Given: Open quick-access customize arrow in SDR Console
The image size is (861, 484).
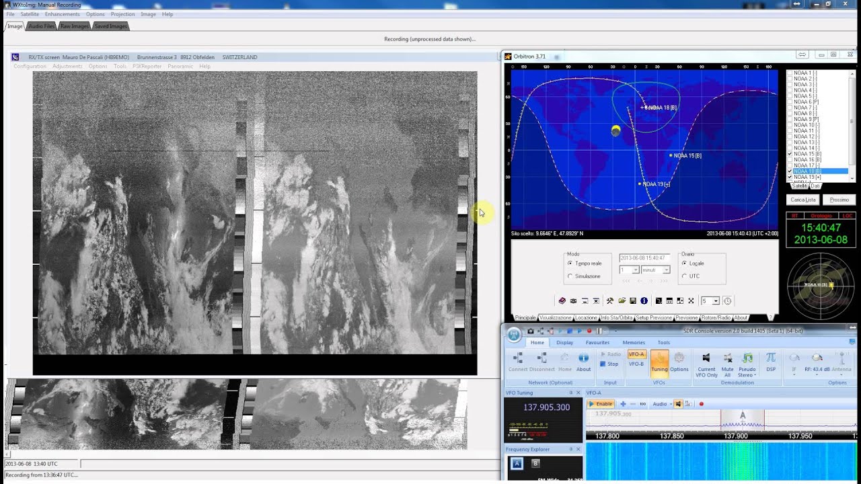Looking at the screenshot, I should tap(616, 331).
